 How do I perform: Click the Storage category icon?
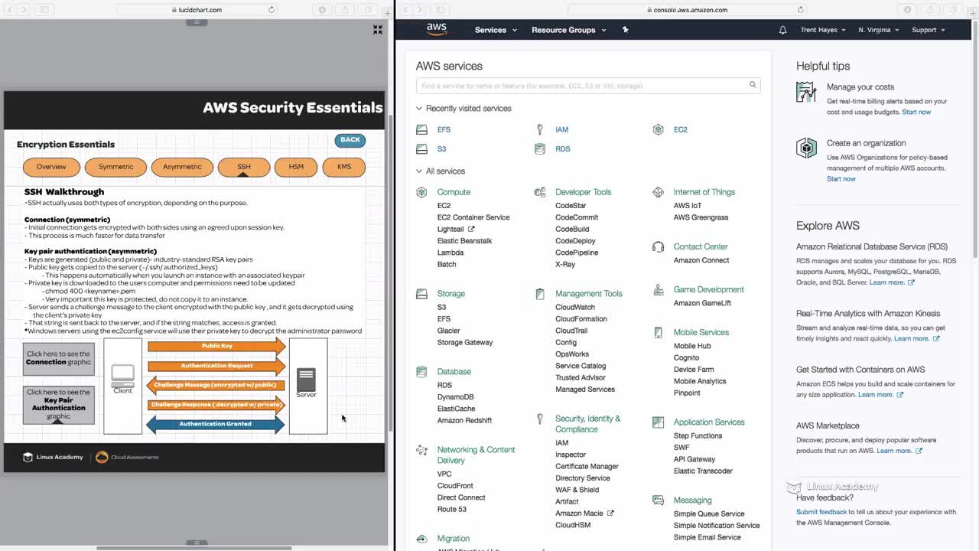click(421, 294)
